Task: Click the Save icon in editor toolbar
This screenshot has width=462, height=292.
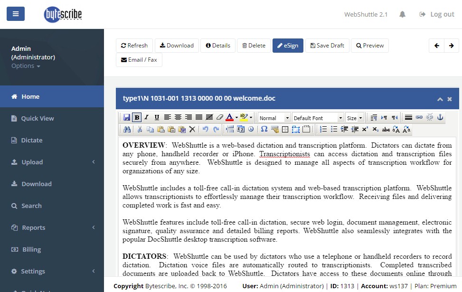Action: pos(127,117)
